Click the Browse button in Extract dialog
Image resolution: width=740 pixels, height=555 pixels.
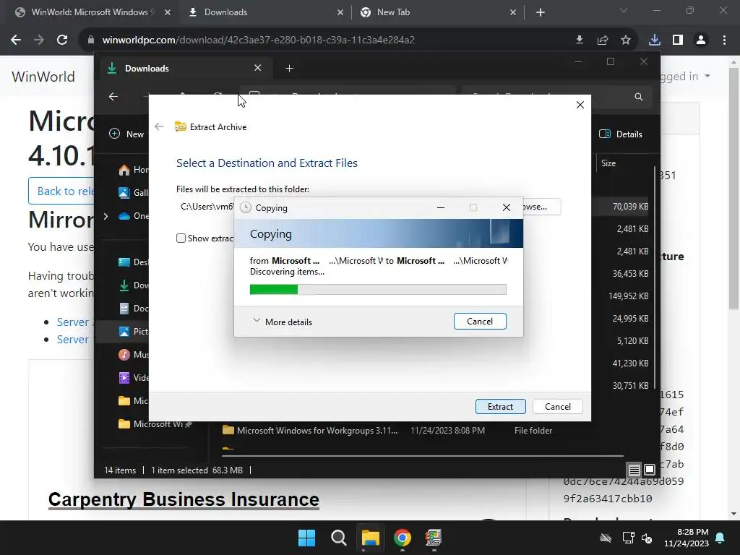click(542, 207)
